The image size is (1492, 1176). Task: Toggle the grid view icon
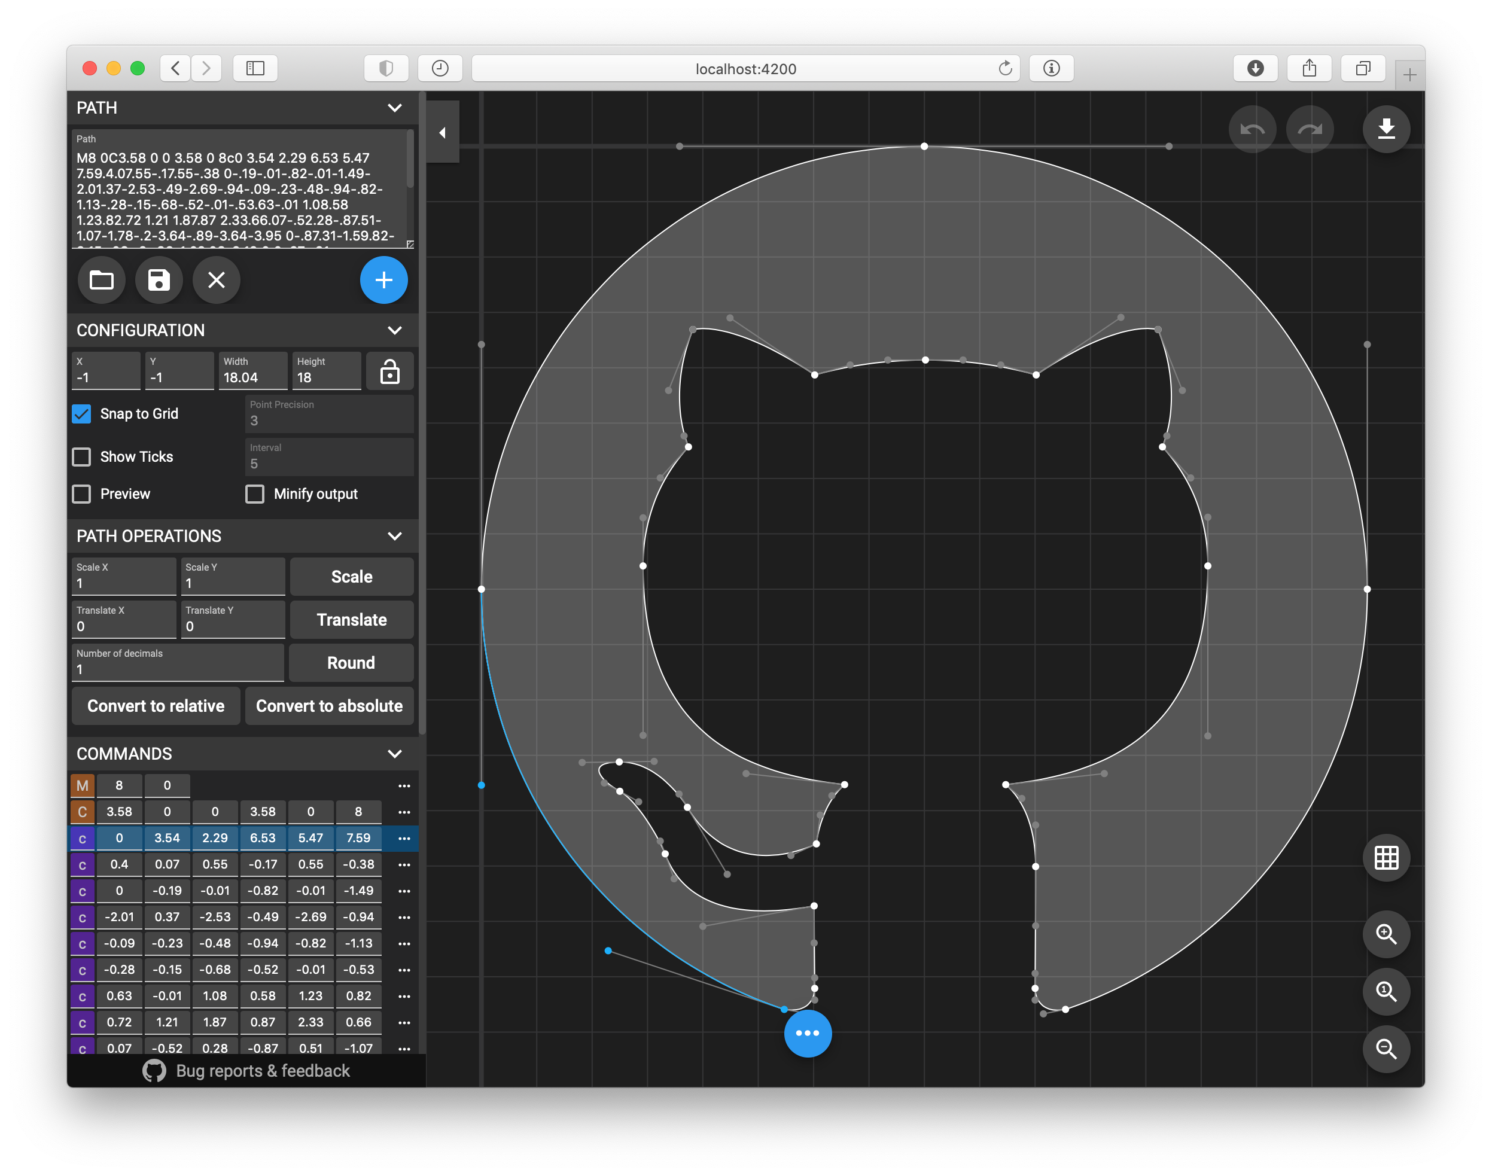(1386, 858)
